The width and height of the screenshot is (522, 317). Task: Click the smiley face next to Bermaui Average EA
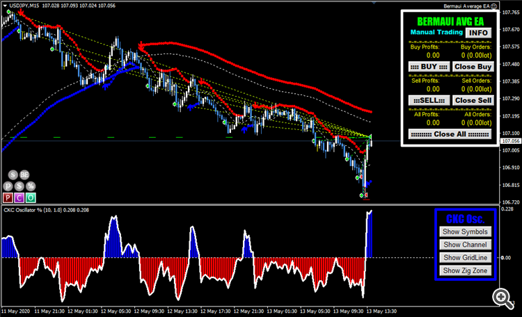point(494,6)
